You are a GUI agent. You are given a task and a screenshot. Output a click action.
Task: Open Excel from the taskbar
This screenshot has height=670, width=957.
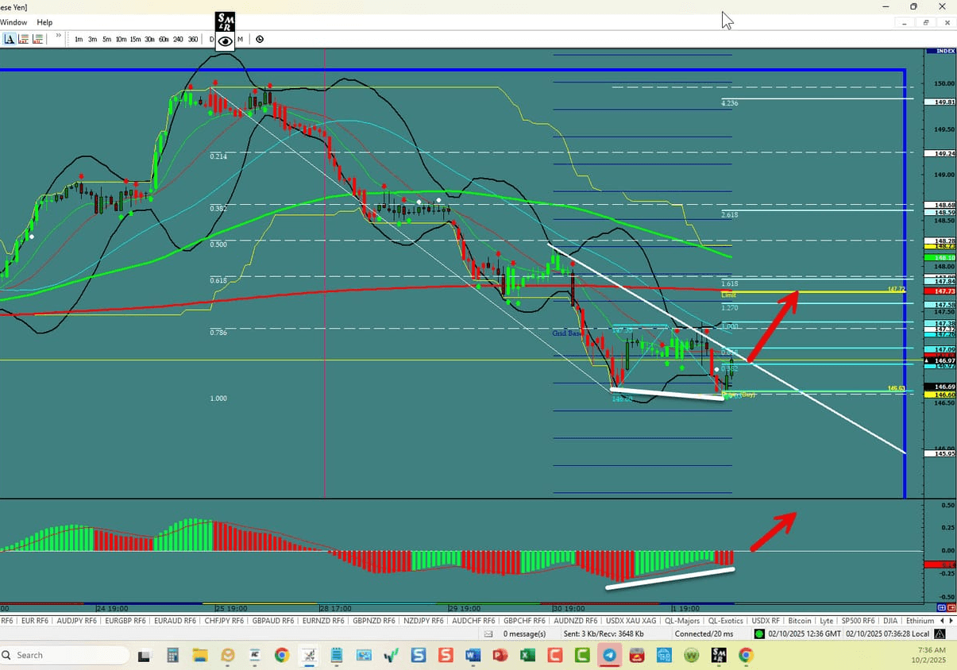(x=528, y=656)
